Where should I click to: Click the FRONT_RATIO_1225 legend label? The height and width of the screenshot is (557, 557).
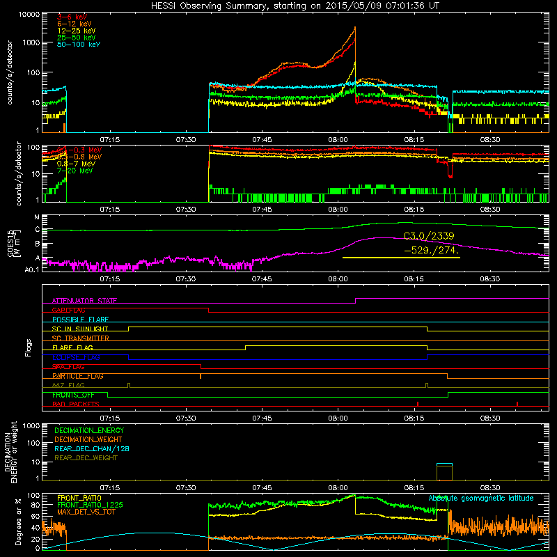[x=90, y=505]
